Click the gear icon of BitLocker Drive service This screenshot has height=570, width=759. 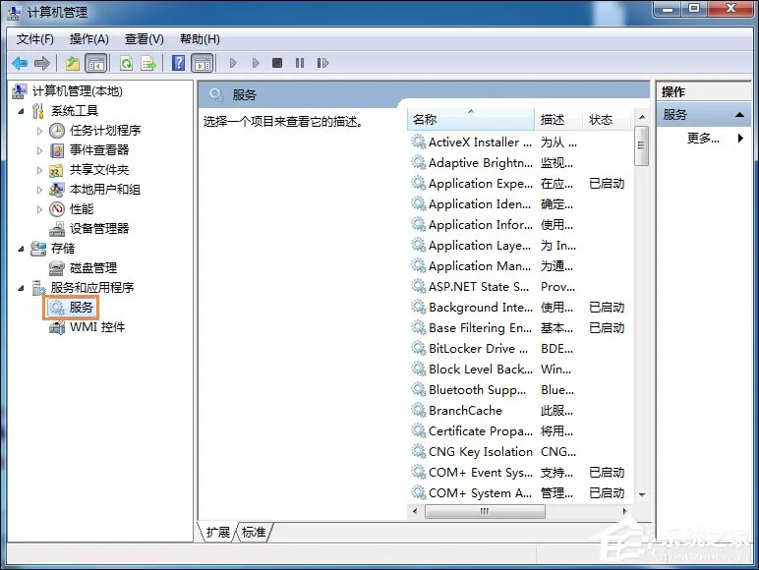coord(418,348)
